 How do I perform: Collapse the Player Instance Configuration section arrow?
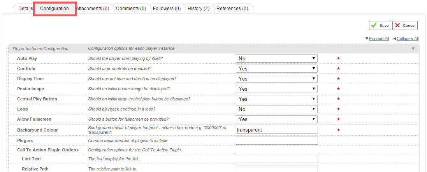413,49
